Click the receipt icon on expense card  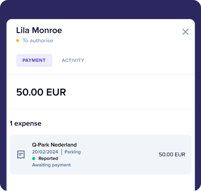[x=21, y=154]
